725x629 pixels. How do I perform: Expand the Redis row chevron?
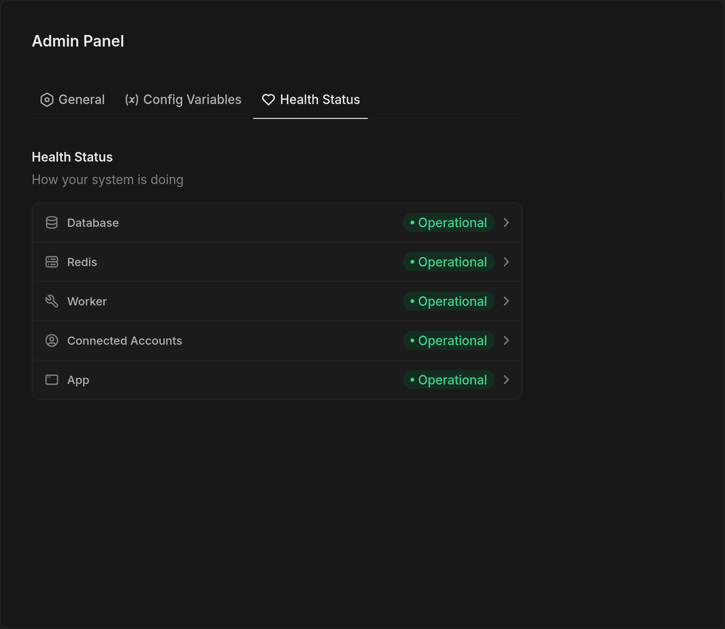coord(506,262)
